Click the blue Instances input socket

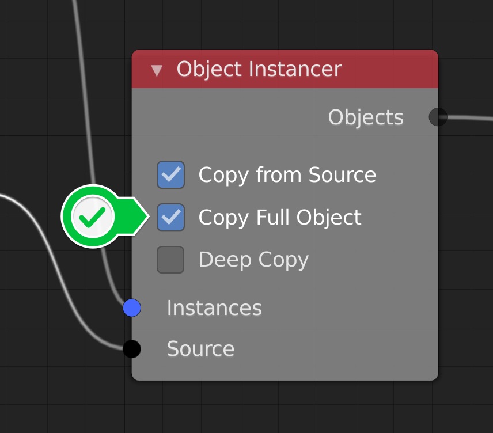(x=132, y=308)
